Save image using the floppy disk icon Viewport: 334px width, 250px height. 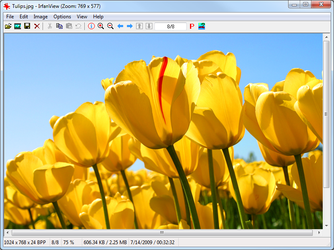click(x=27, y=26)
